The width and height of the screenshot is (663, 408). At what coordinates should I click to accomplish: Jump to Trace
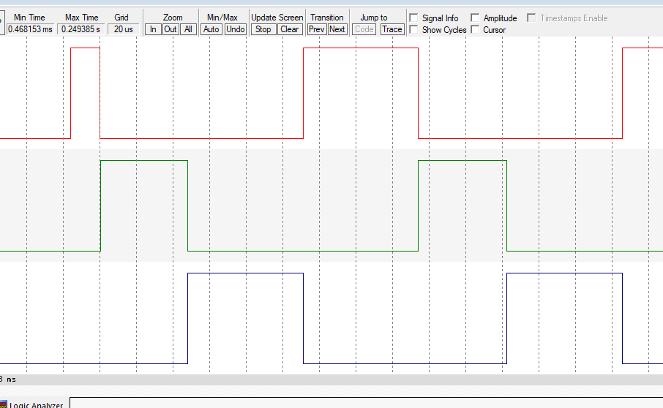click(x=392, y=29)
